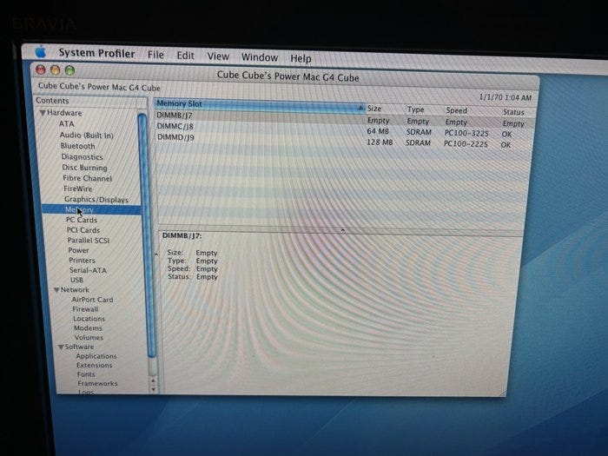Image resolution: width=608 pixels, height=456 pixels.
Task: Click the Hardware category label
Action: point(64,113)
